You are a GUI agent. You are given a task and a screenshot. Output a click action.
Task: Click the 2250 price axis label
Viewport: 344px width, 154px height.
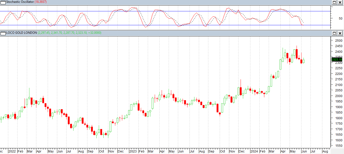[x=339, y=68]
